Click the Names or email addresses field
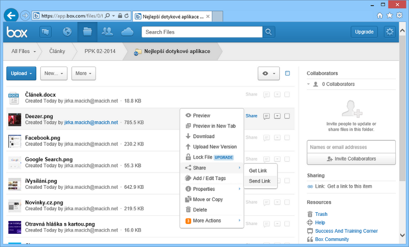409x247 pixels. (x=351, y=147)
